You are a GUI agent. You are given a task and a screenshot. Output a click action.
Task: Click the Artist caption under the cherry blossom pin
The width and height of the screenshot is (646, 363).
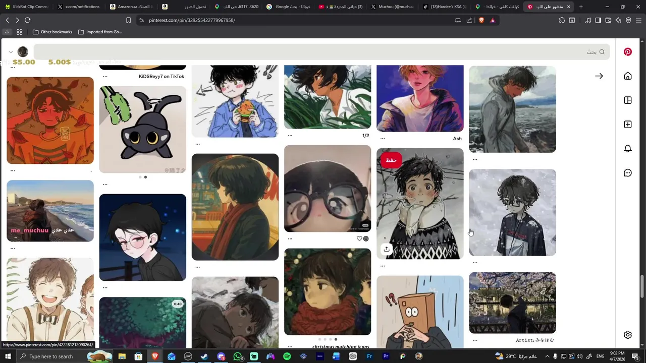(535, 340)
